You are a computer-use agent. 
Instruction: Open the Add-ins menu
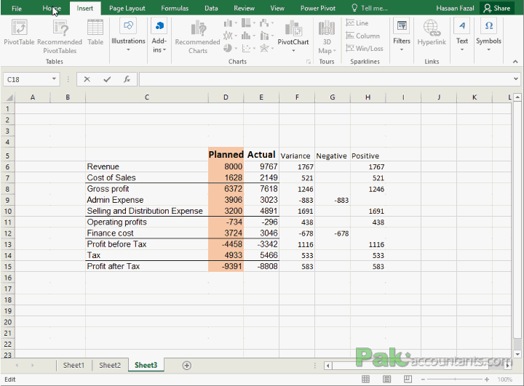tap(159, 36)
